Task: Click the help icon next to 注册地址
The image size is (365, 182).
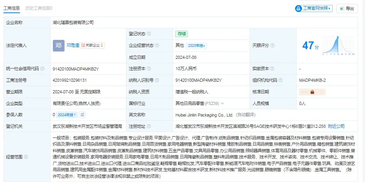Action: pyautogui.click(x=149, y=126)
